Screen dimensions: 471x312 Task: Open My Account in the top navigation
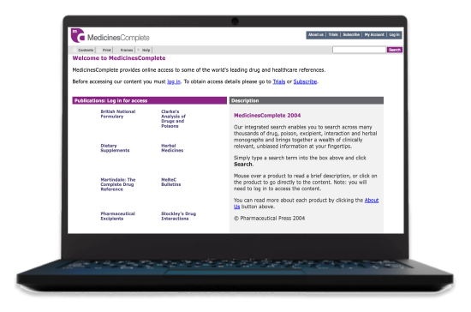374,35
